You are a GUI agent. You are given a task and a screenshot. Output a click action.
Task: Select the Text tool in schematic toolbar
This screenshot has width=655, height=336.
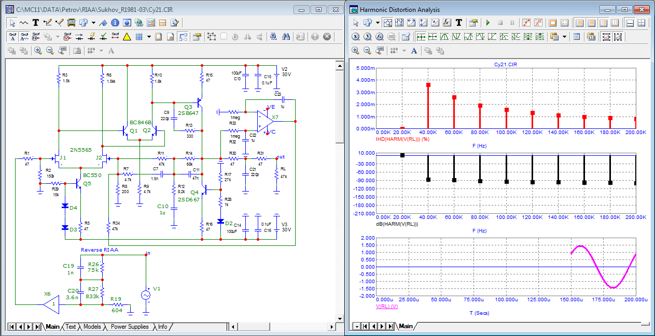point(36,23)
